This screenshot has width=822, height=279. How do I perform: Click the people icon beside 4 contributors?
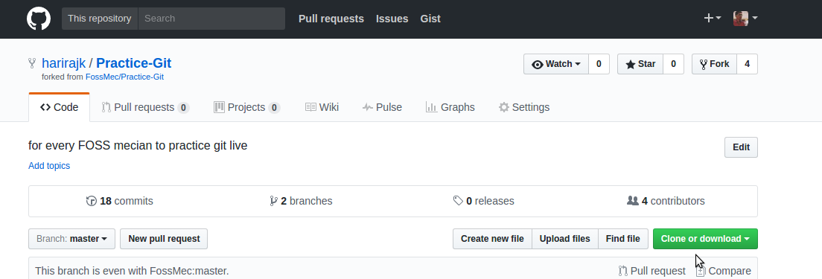point(633,200)
